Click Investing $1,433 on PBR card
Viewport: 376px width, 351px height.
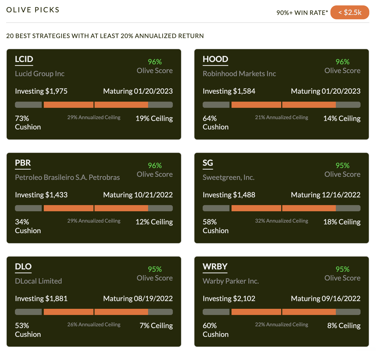pyautogui.click(x=41, y=195)
